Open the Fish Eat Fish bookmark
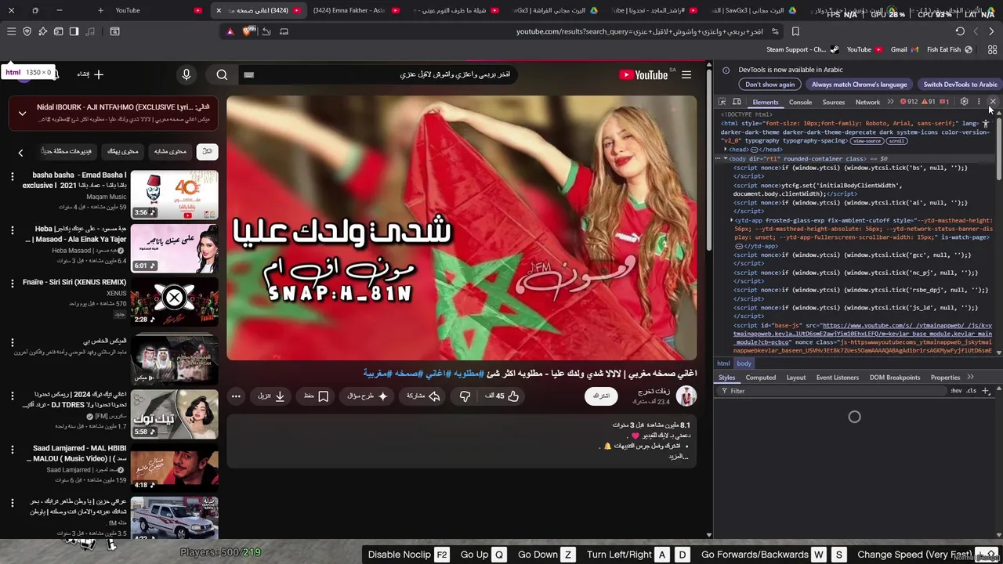This screenshot has width=1003, height=564. [x=949, y=49]
